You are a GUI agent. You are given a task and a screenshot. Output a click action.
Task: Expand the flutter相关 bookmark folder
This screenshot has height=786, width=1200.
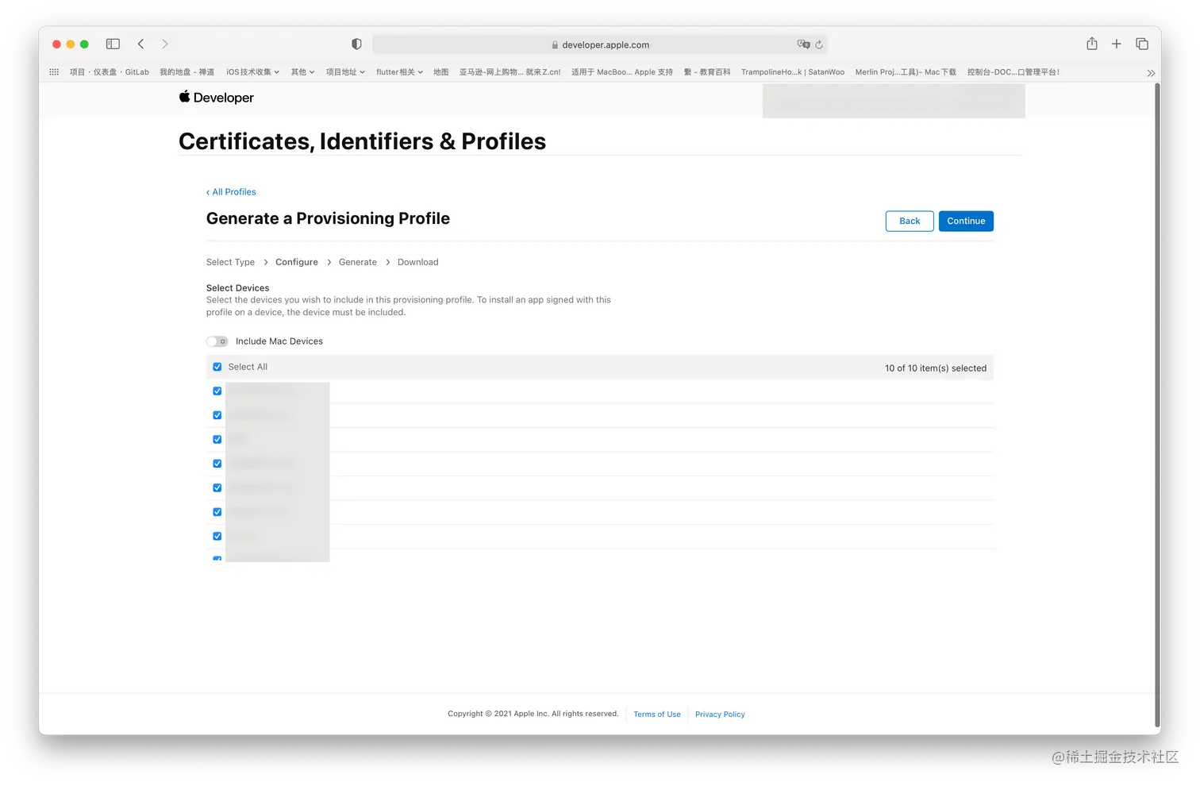tap(399, 72)
